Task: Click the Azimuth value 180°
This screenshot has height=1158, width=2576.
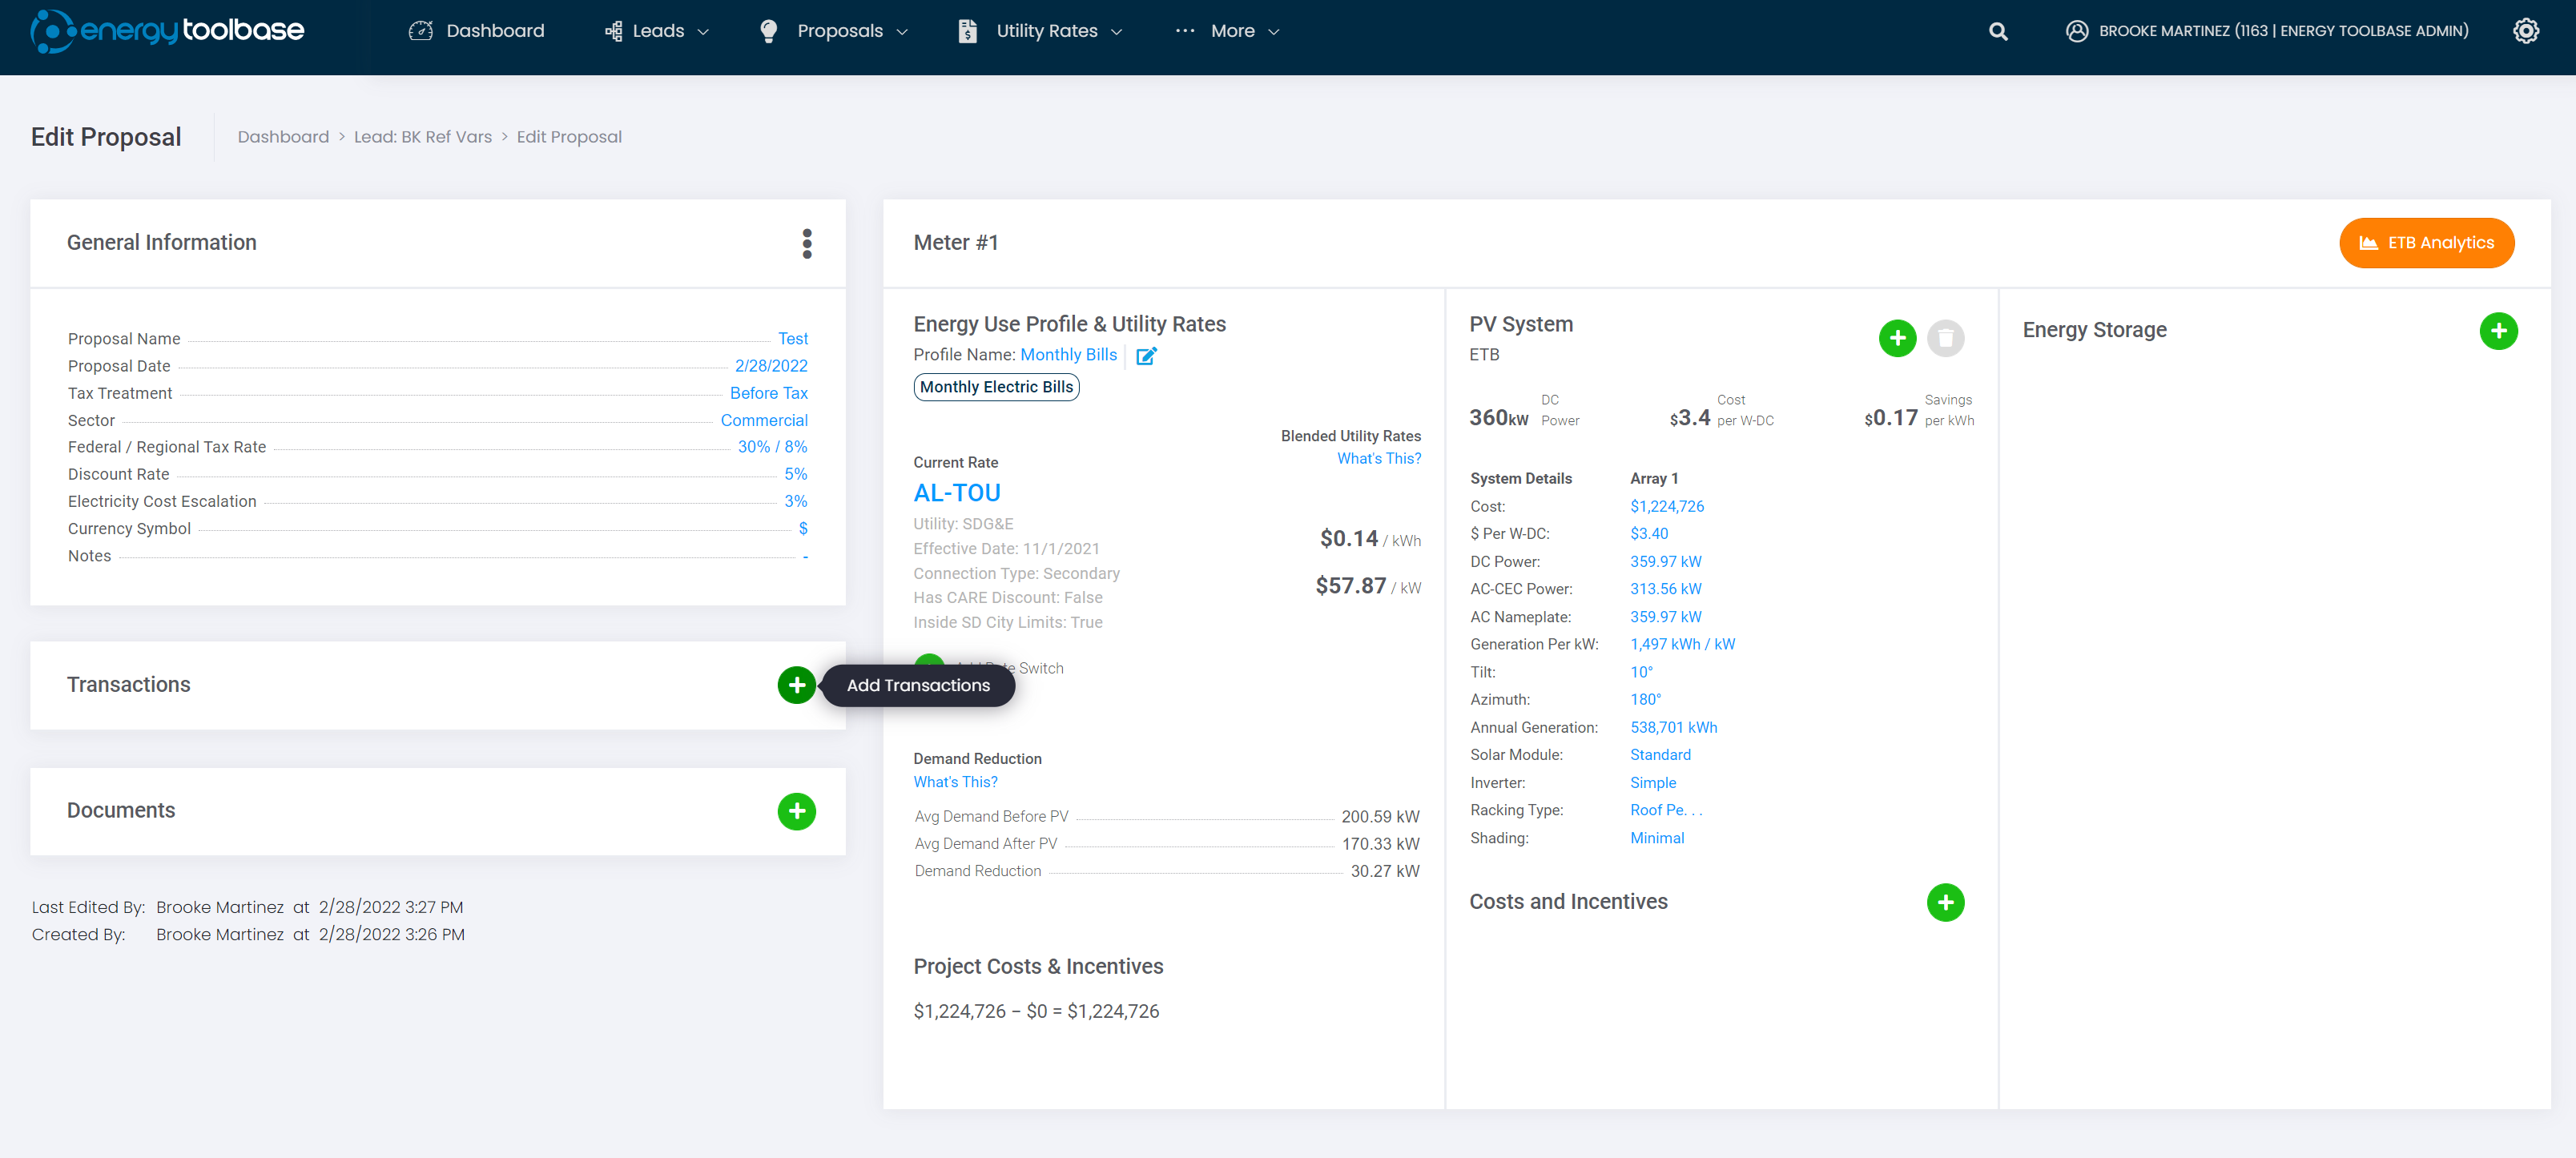Action: (1645, 700)
